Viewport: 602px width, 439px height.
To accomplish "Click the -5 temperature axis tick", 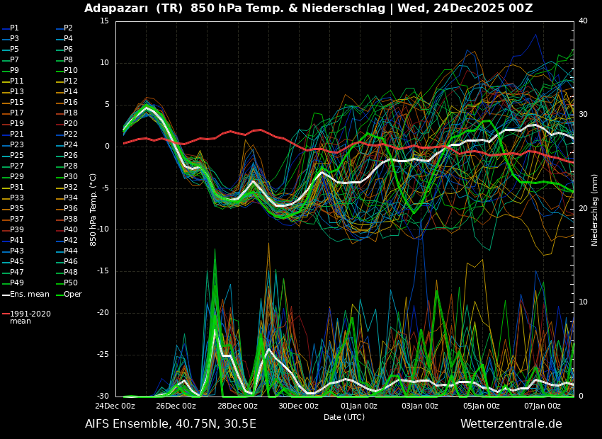I will point(105,188).
